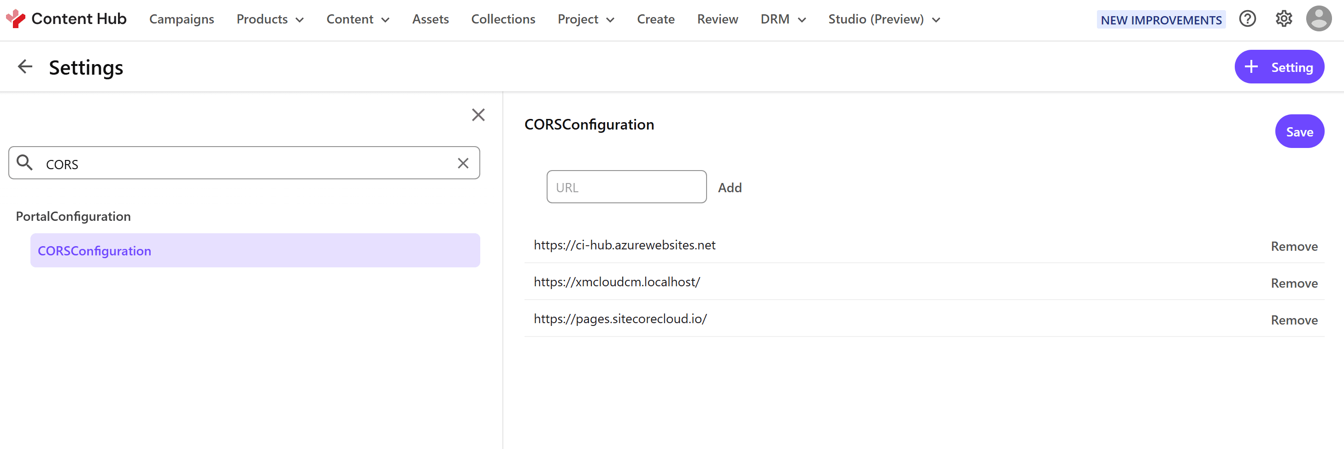
Task: Clear the CORS search text
Action: pos(463,163)
